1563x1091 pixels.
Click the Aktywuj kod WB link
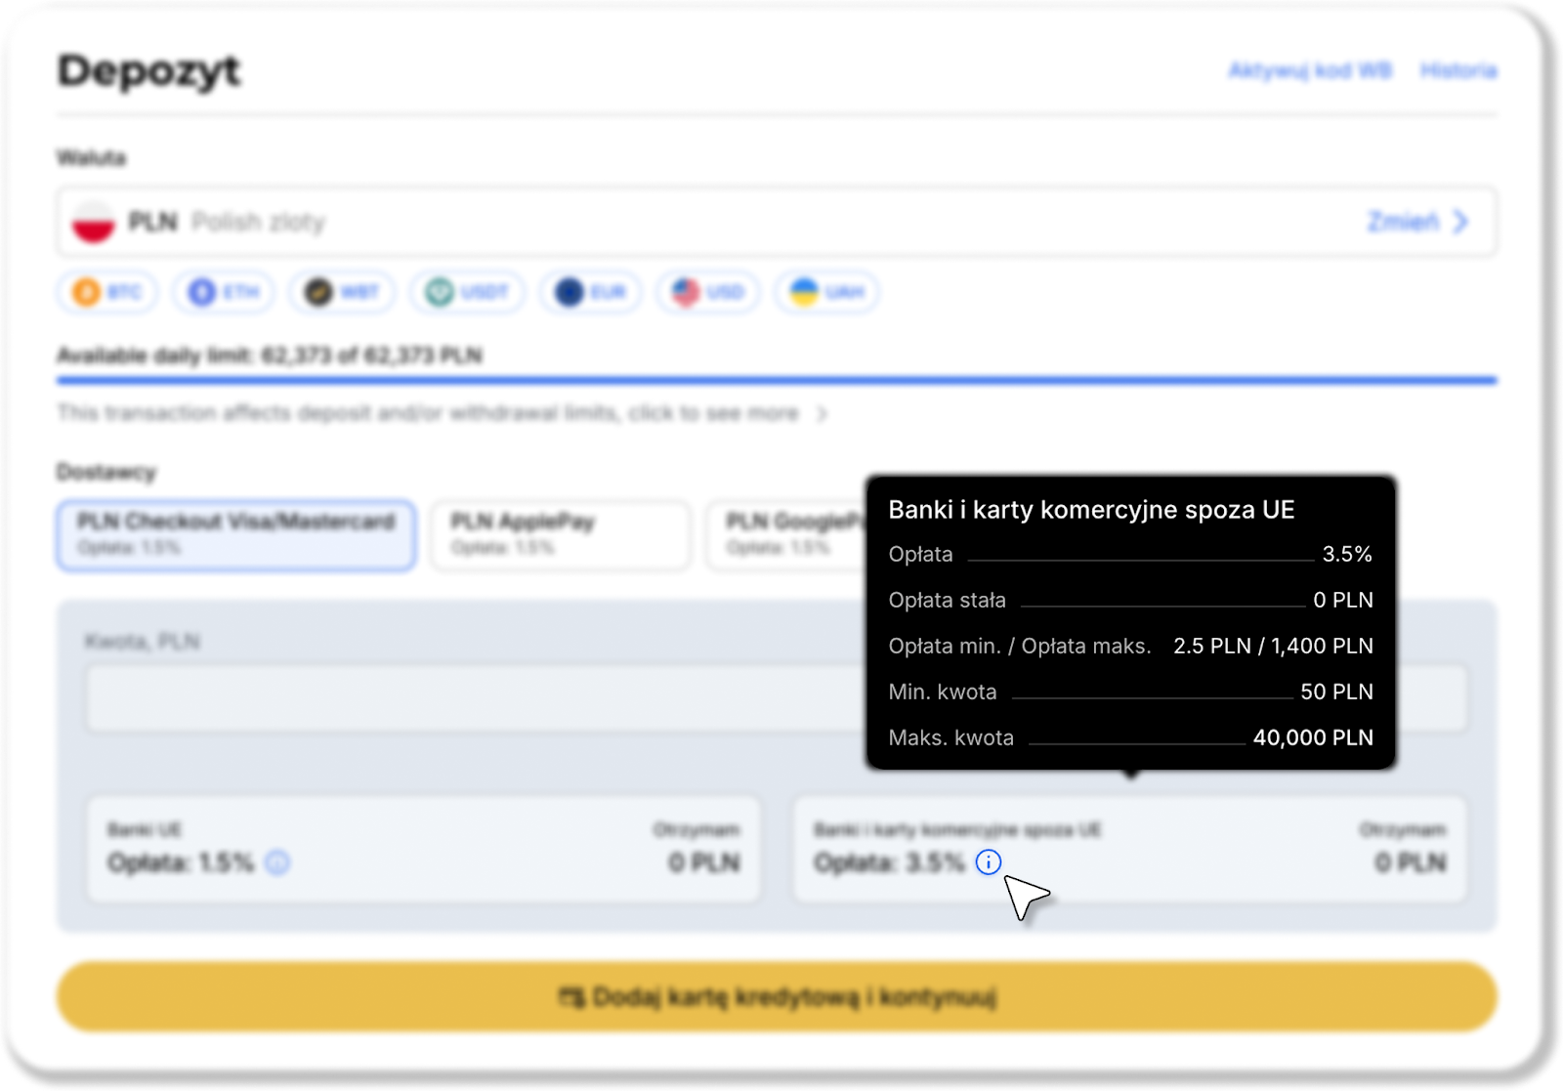(1309, 70)
